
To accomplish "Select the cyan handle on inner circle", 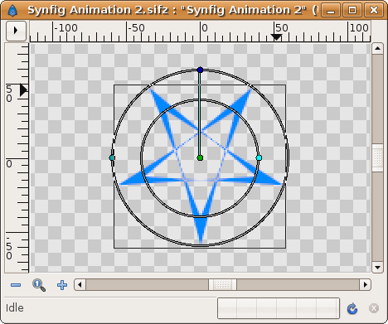I will (x=259, y=157).
